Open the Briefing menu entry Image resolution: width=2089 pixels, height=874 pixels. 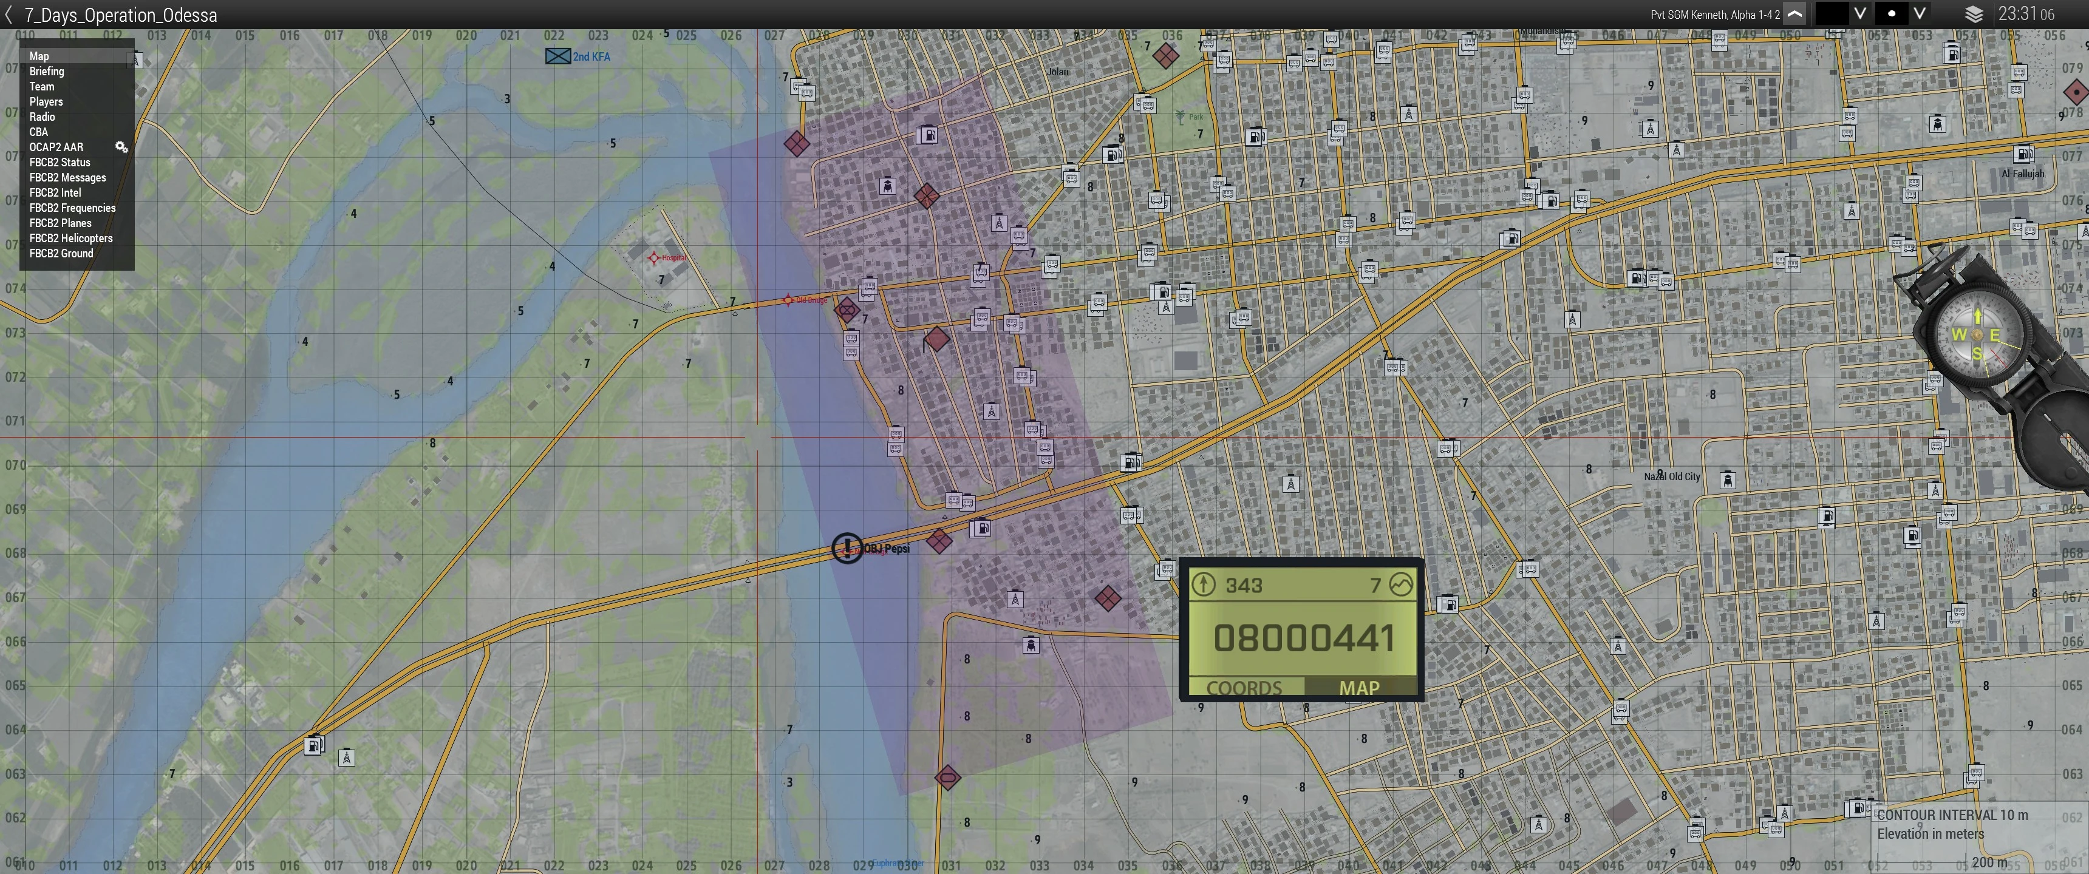coord(47,72)
